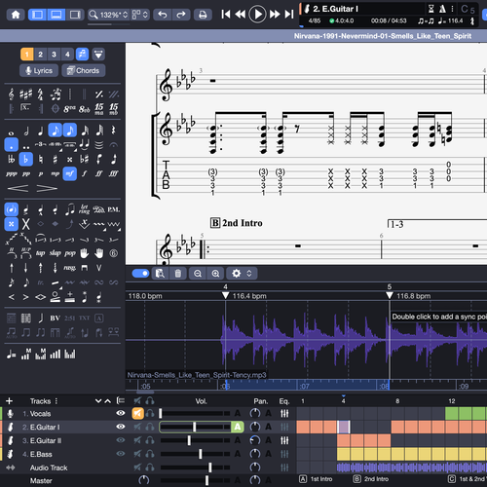Select the whole note duration
Image resolution: width=487 pixels, height=487 pixels.
pos(11,132)
